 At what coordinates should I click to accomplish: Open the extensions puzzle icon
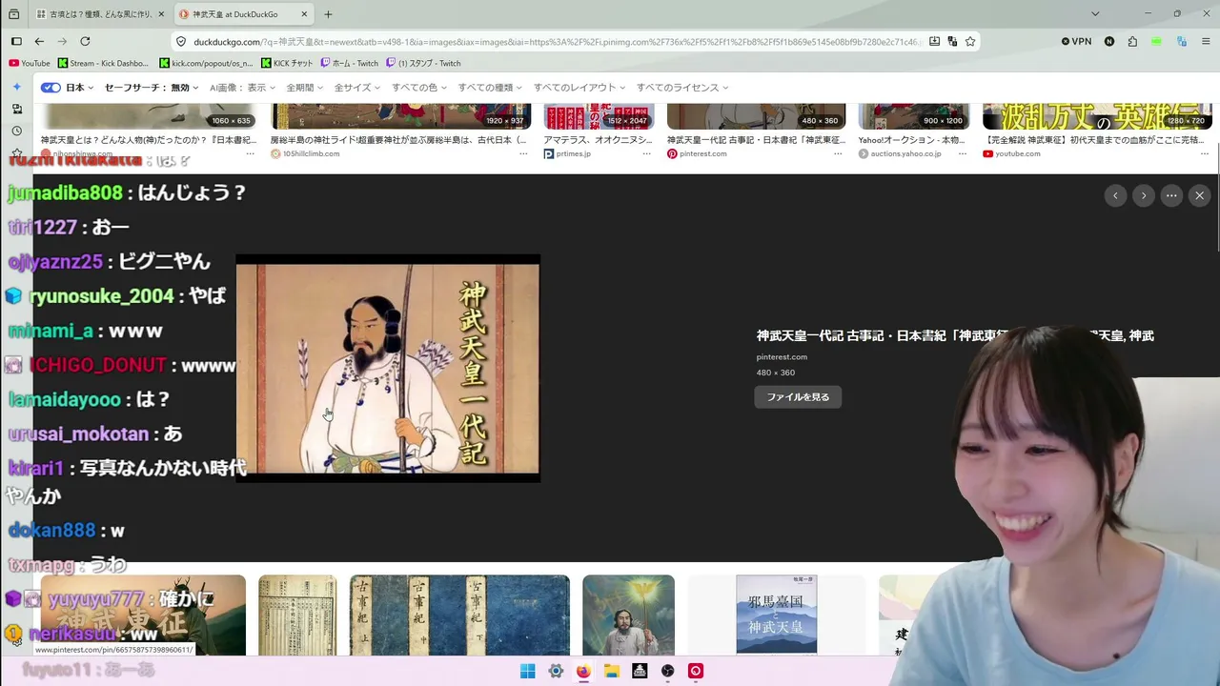click(x=1132, y=42)
